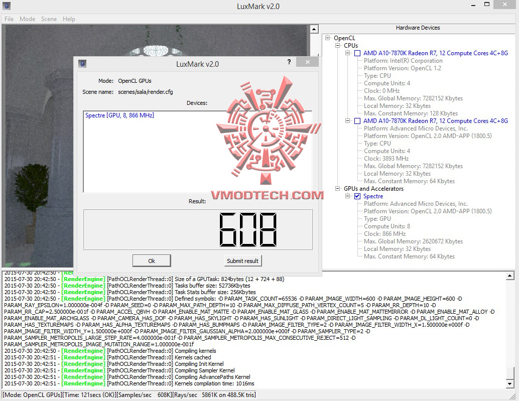The height and width of the screenshot is (401, 519).
Task: Select Max. Global Memory: 2620672 Kbytes row
Action: (x=413, y=241)
